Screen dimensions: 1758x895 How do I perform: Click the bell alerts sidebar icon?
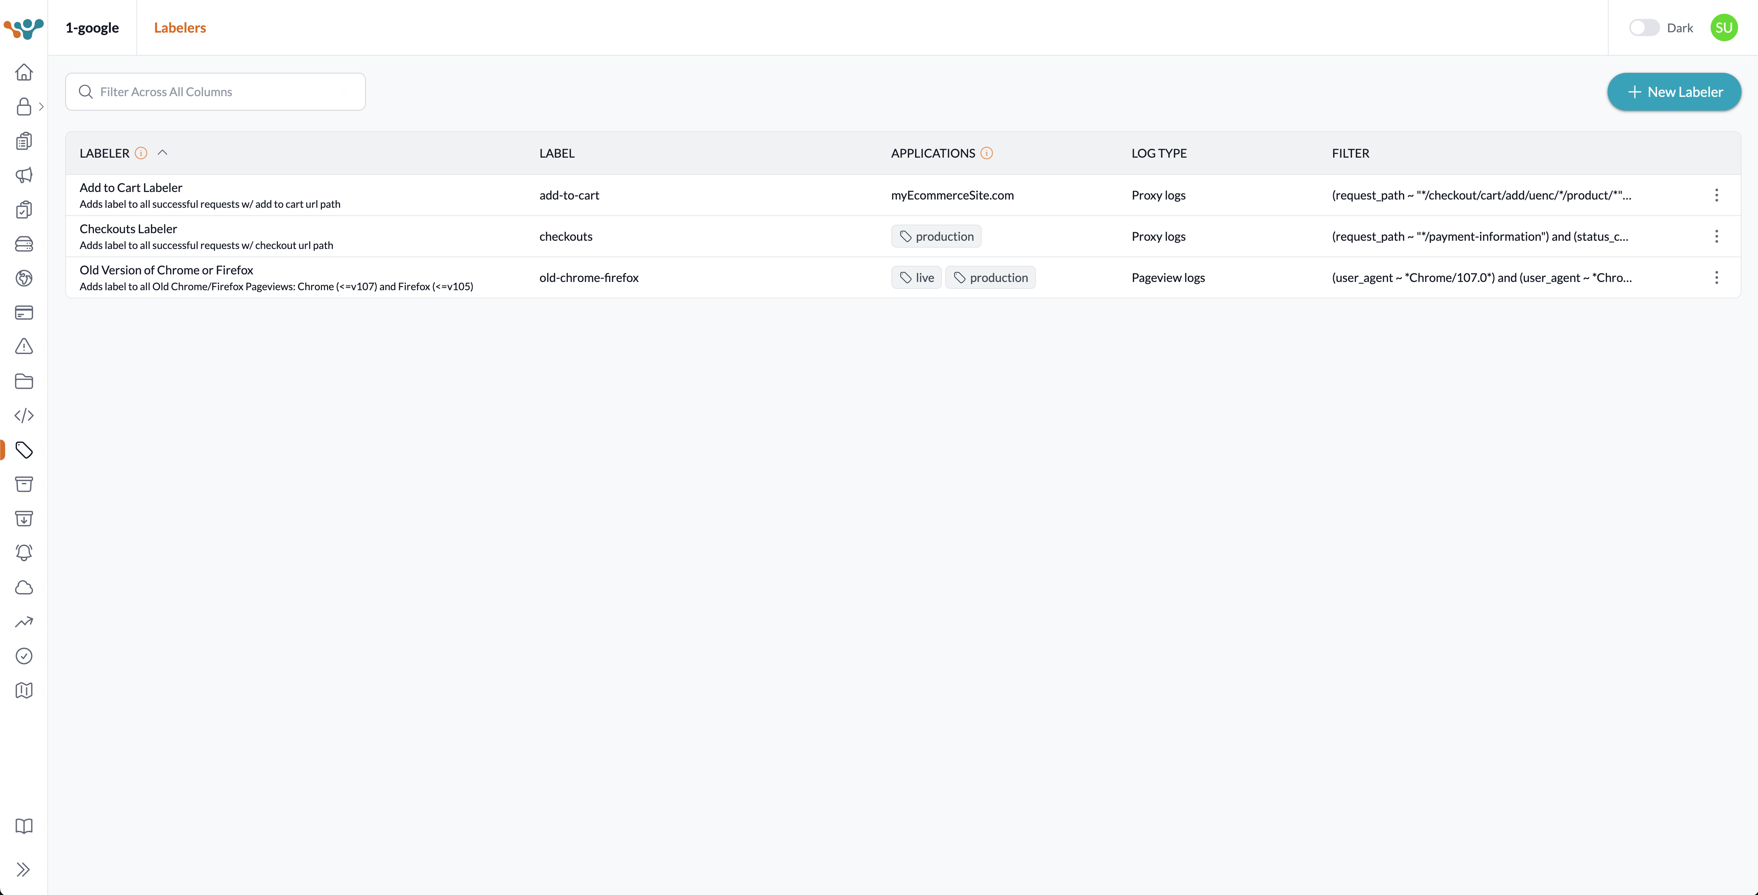(x=24, y=553)
